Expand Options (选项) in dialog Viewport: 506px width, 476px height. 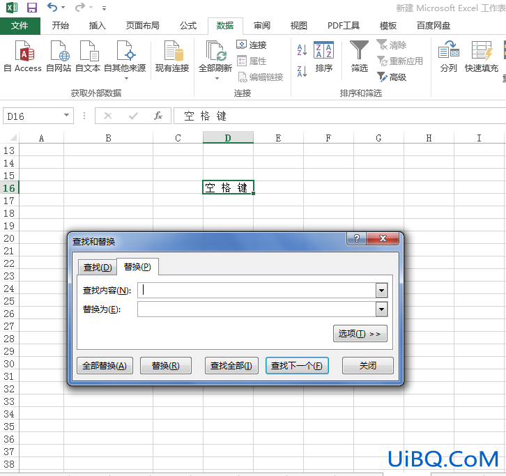coord(360,333)
